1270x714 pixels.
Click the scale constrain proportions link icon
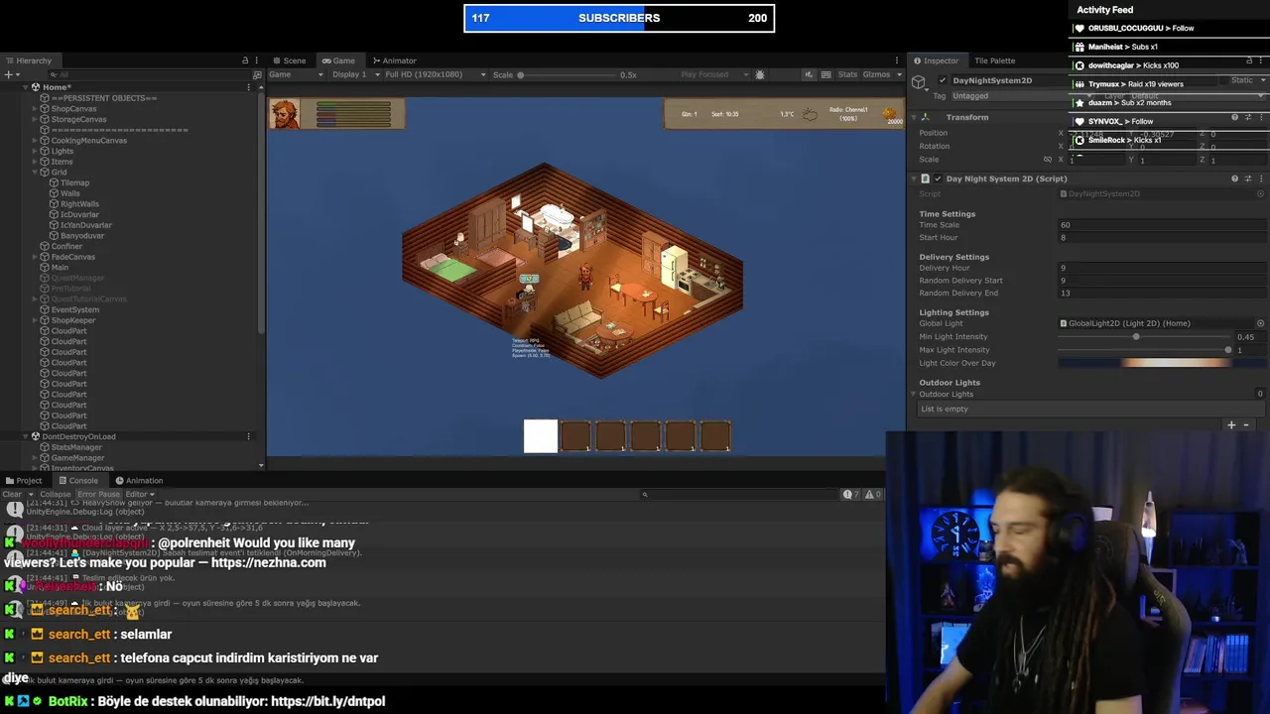[x=1048, y=160]
